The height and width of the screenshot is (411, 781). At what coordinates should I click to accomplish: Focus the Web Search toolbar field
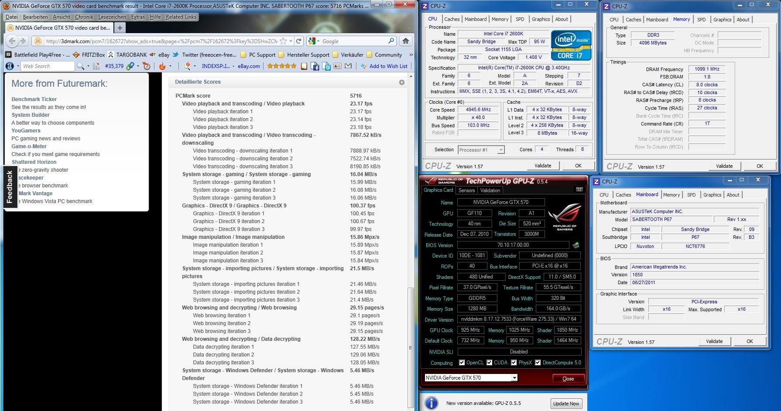[48, 66]
